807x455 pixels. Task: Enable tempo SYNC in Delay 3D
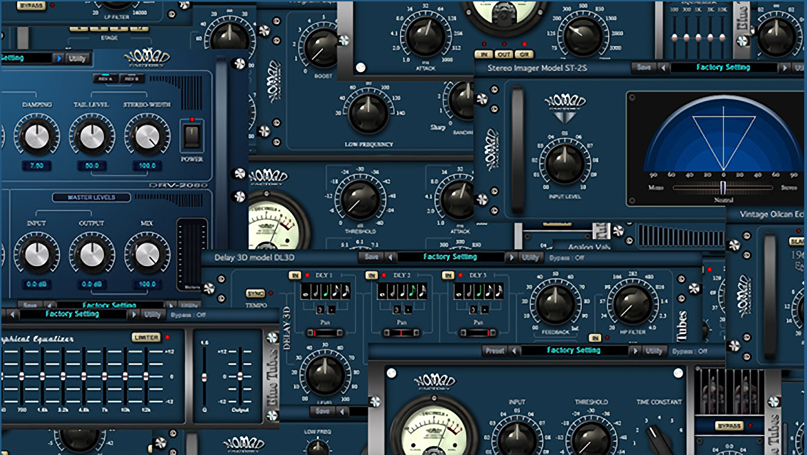pyautogui.click(x=255, y=293)
